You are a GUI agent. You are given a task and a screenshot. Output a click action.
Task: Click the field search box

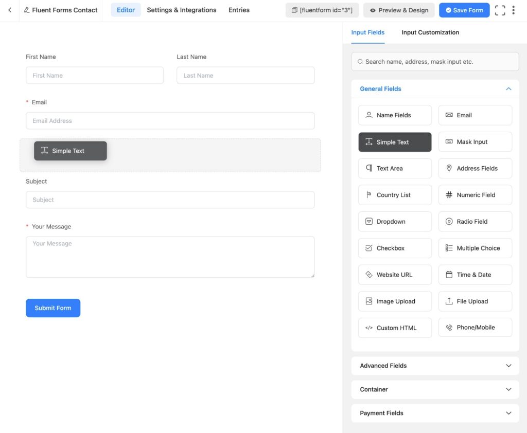(x=435, y=61)
